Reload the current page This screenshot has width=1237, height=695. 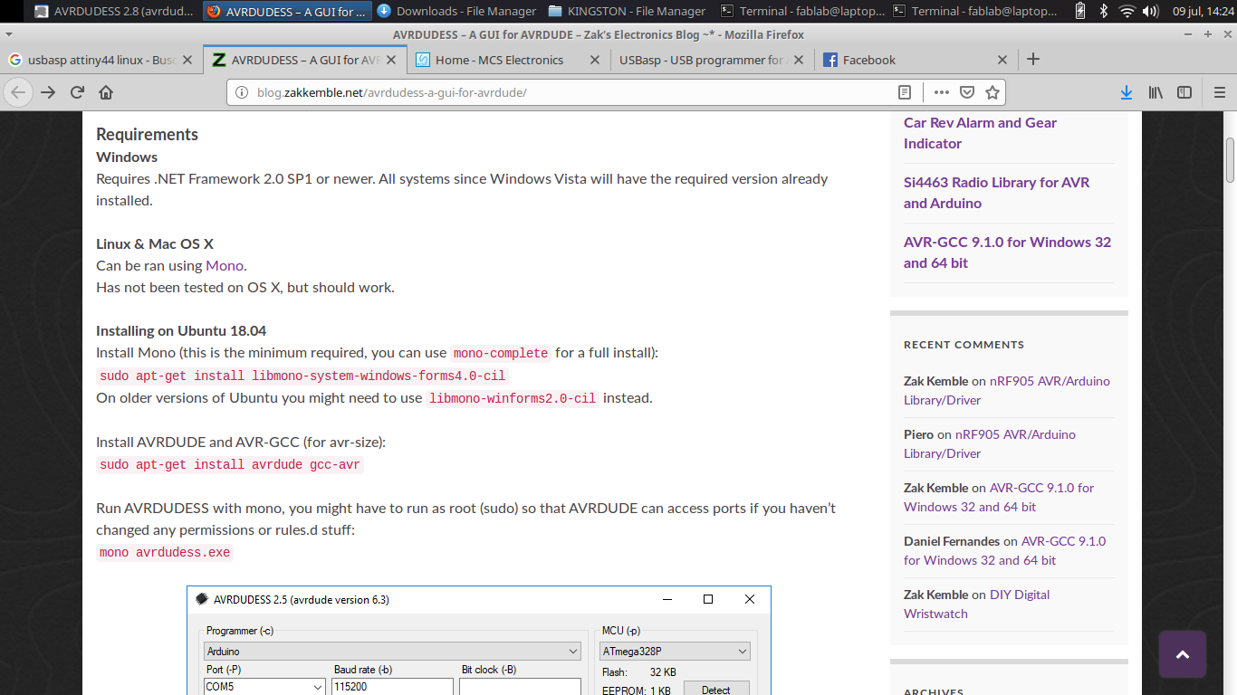[77, 92]
